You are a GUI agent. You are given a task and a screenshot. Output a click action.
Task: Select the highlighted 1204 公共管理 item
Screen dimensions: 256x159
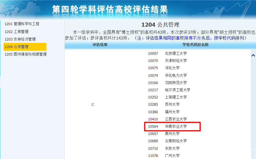pyautogui.click(x=25, y=47)
